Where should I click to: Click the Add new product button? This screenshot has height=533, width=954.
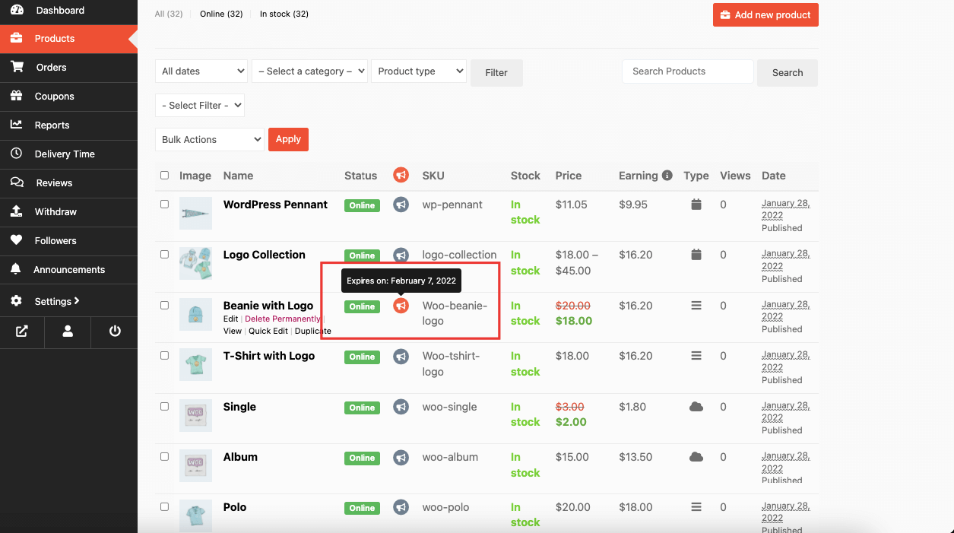click(765, 15)
